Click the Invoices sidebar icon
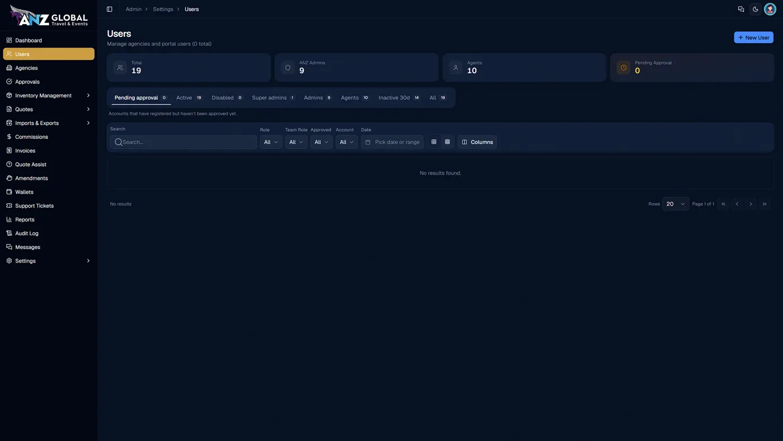The image size is (783, 441). (9, 151)
